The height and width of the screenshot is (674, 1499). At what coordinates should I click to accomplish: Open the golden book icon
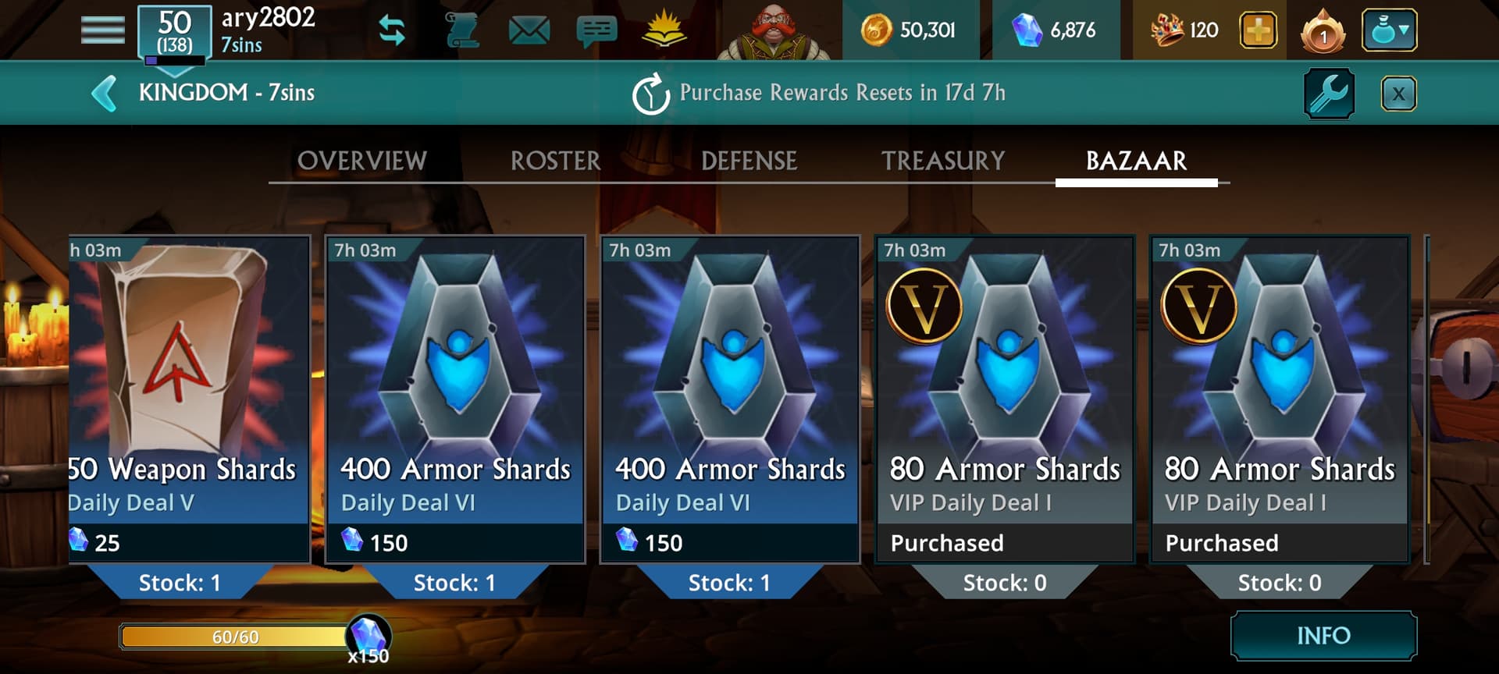click(664, 29)
